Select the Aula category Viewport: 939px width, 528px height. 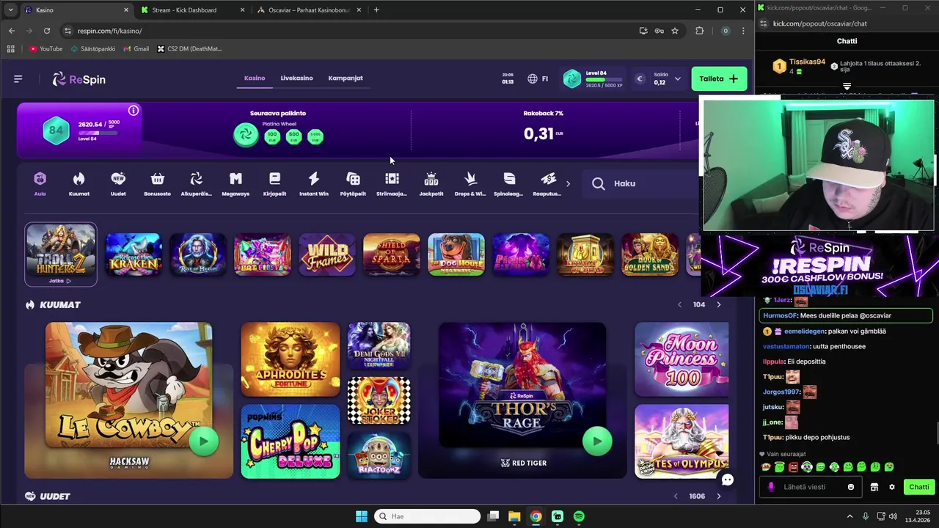40,184
